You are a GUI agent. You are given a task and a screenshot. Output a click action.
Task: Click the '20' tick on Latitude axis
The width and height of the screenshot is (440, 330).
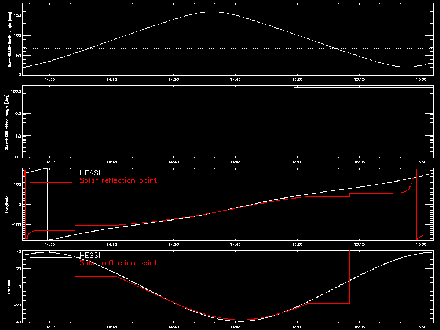(19, 269)
